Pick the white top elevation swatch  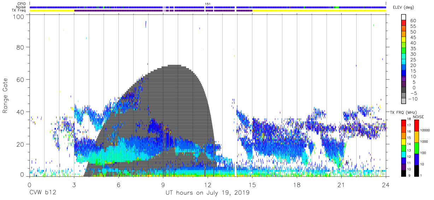pyautogui.click(x=404, y=17)
